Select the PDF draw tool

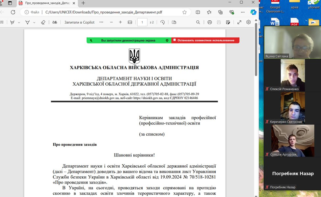click(x=27, y=22)
